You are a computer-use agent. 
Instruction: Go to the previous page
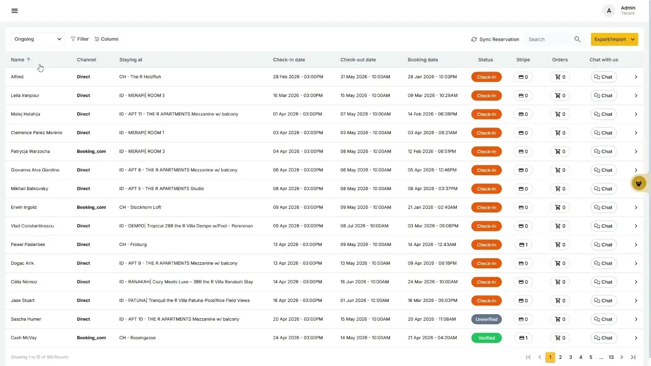(x=540, y=357)
